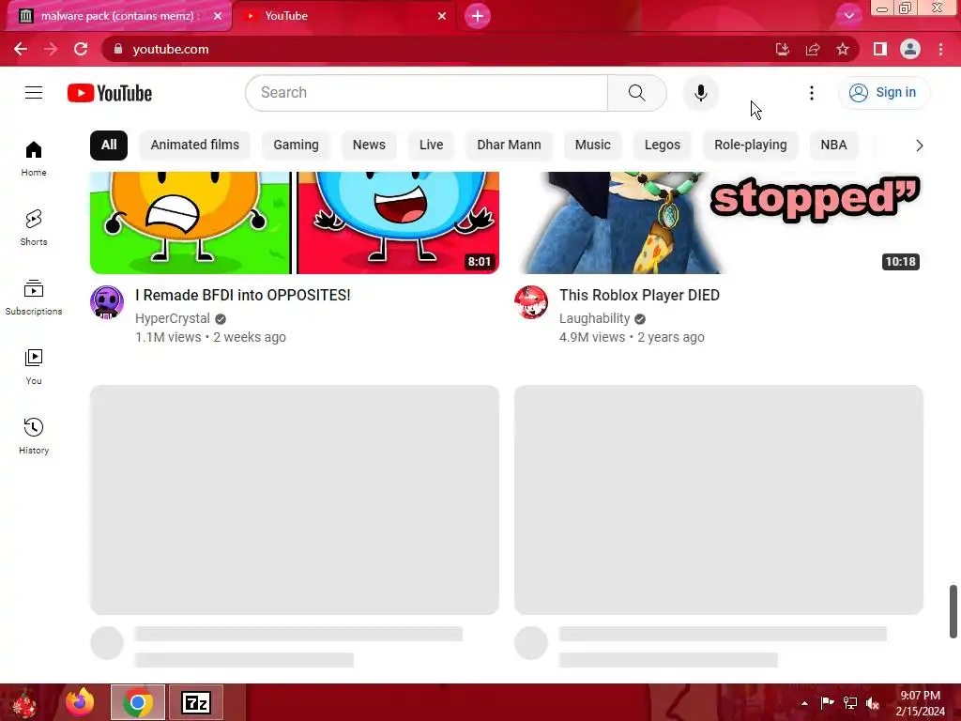
Task: Open Shorts in sidebar
Action: [34, 228]
